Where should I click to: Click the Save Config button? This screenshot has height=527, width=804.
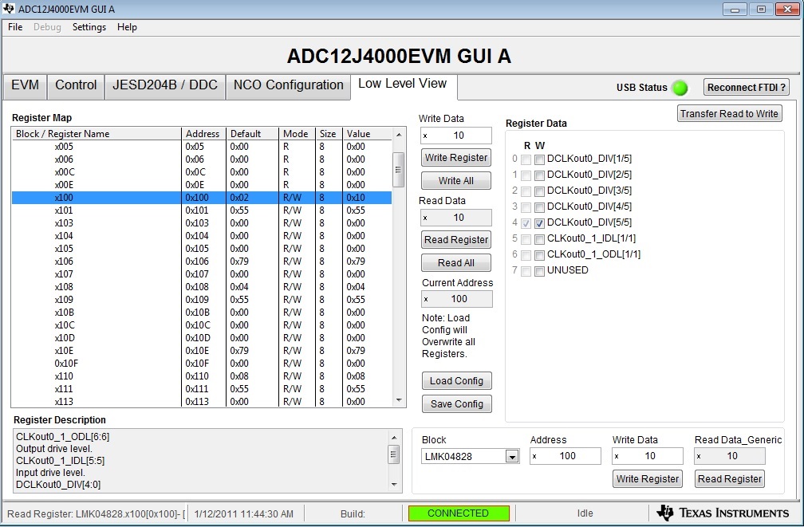(x=457, y=404)
